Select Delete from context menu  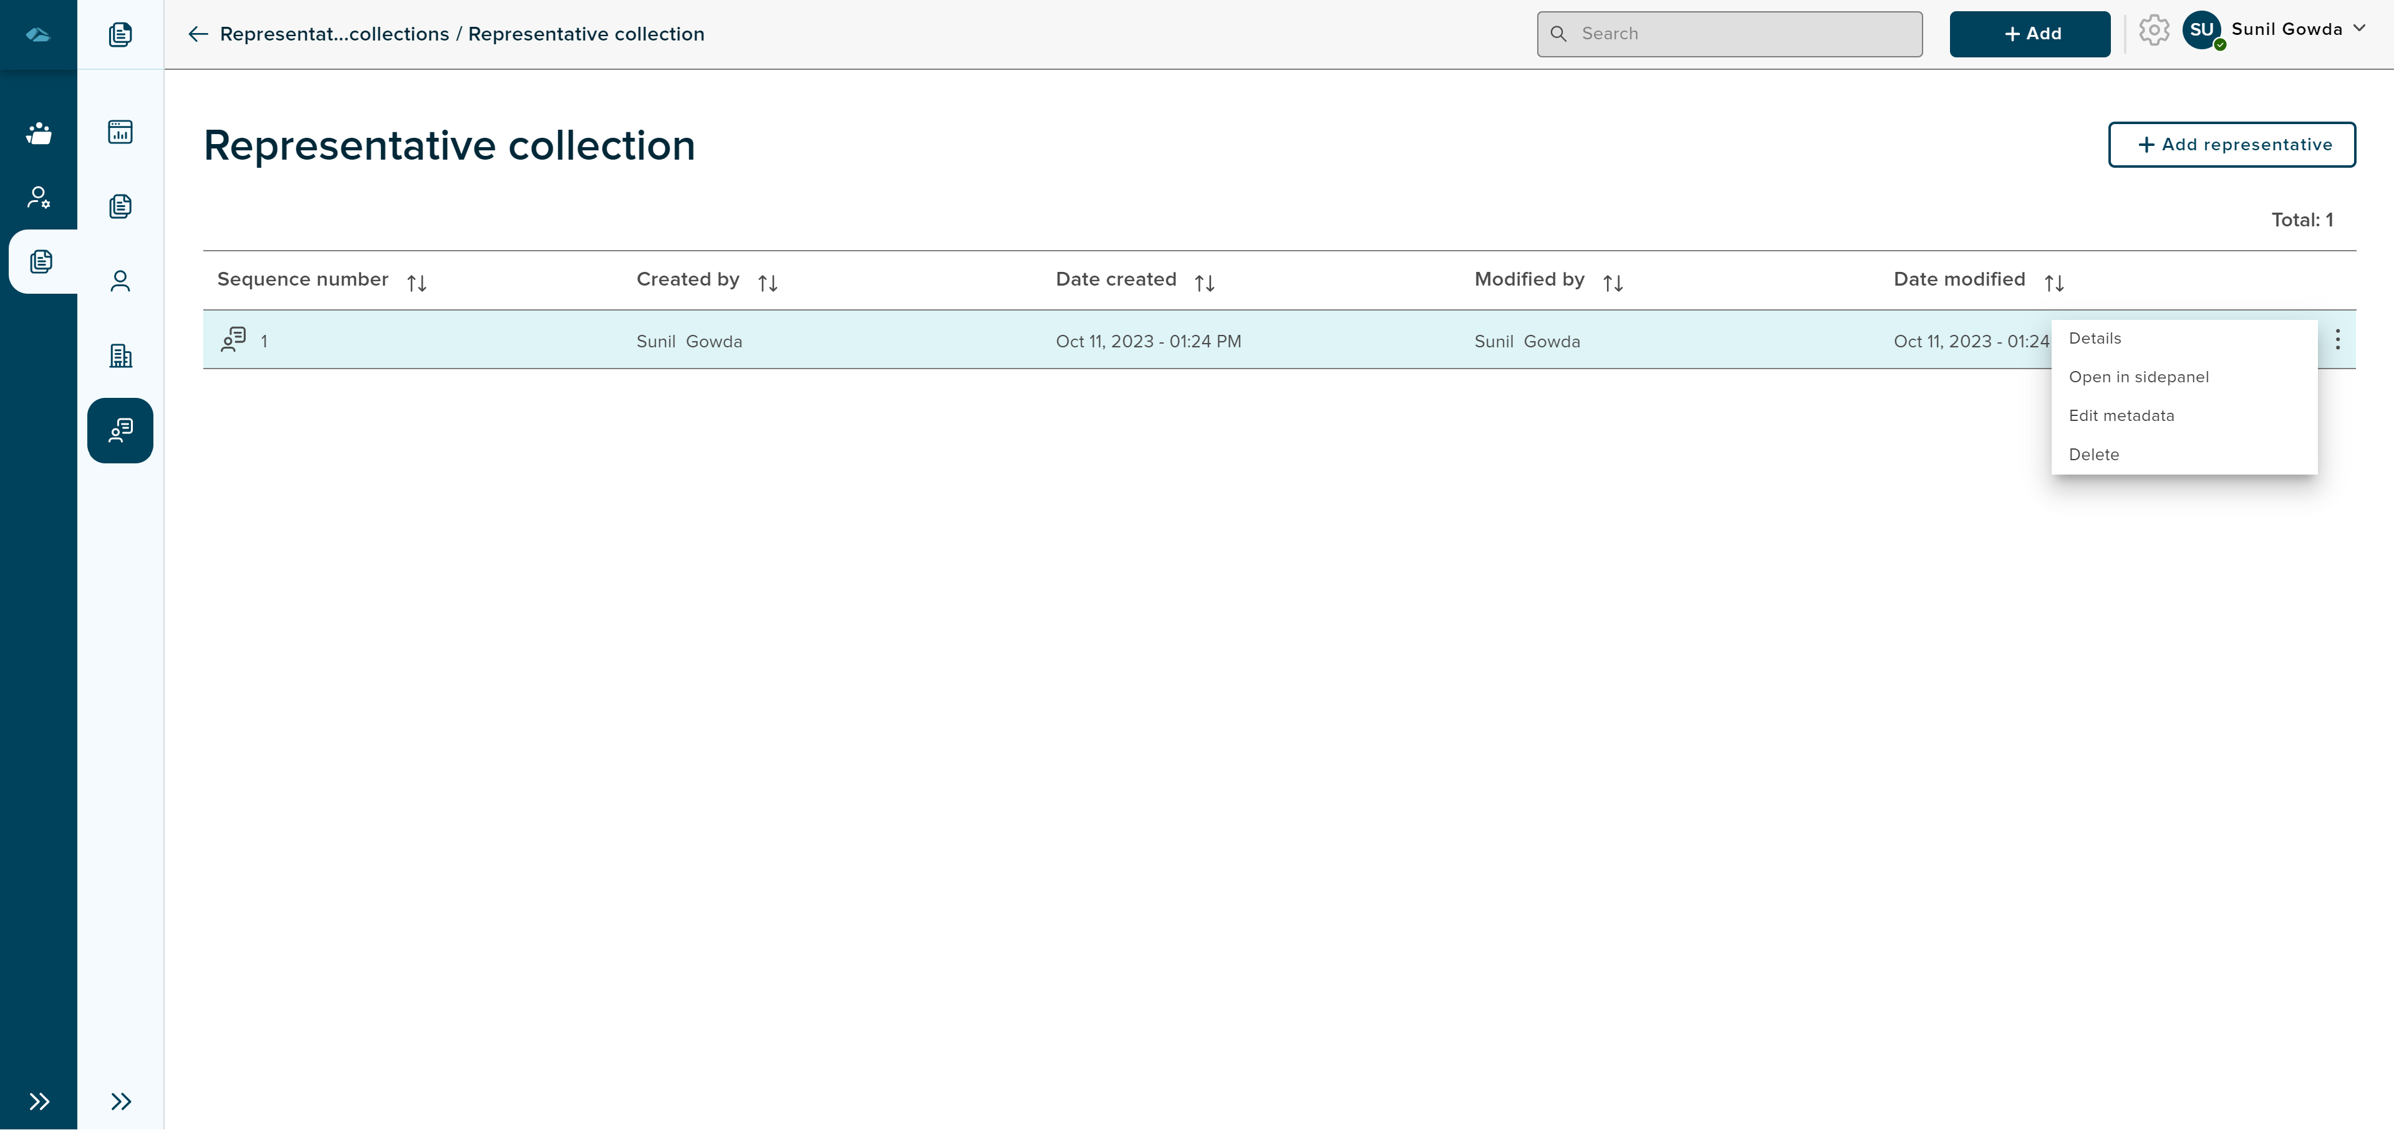(2093, 453)
